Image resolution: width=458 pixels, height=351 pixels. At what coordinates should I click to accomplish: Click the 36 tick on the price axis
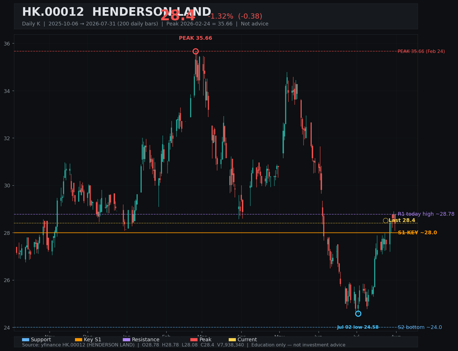coord(7,43)
